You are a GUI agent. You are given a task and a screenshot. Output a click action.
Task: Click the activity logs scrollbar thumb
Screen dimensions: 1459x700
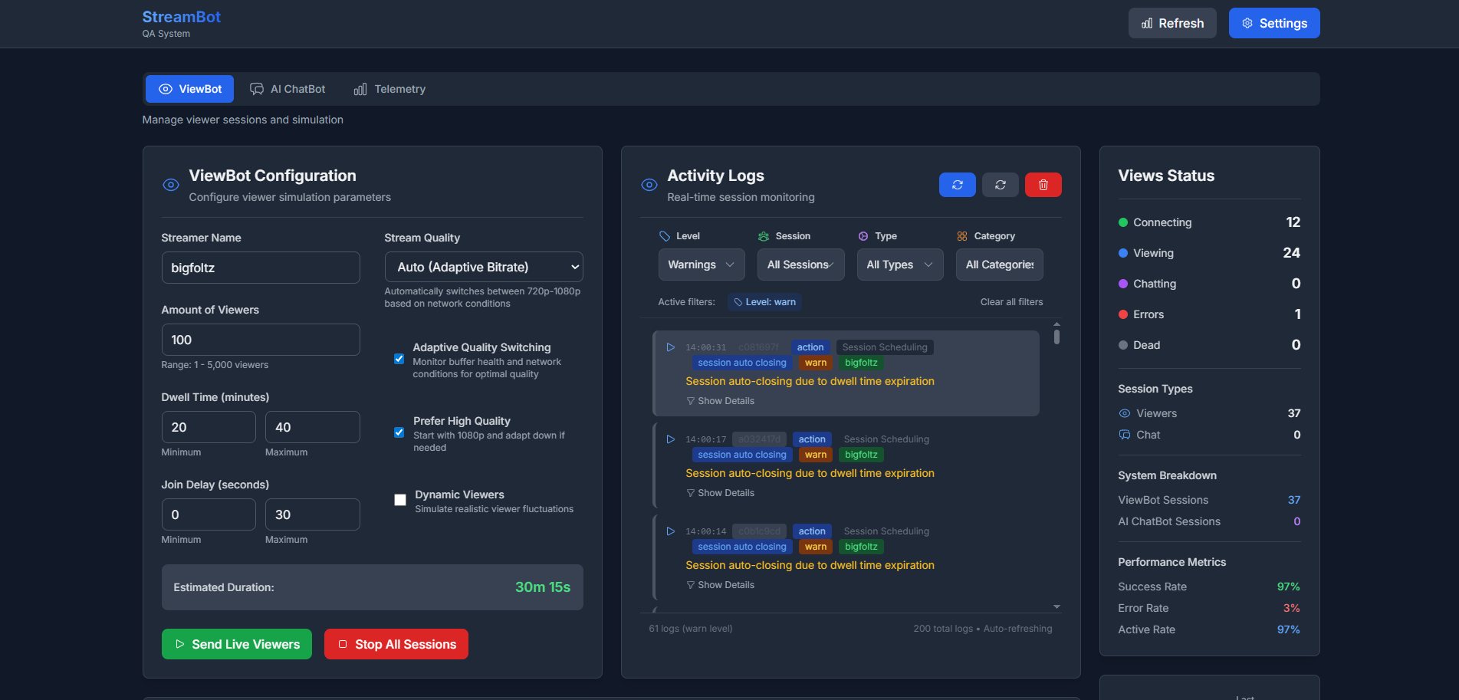[x=1056, y=336]
